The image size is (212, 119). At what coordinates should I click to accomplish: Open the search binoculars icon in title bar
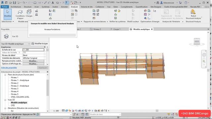(x=158, y=3)
